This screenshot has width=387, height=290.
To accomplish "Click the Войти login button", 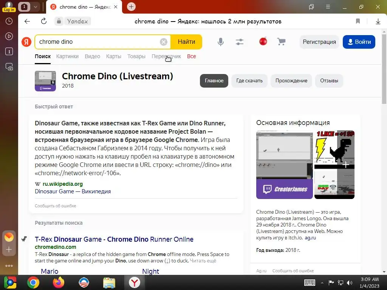I will 359,42.
